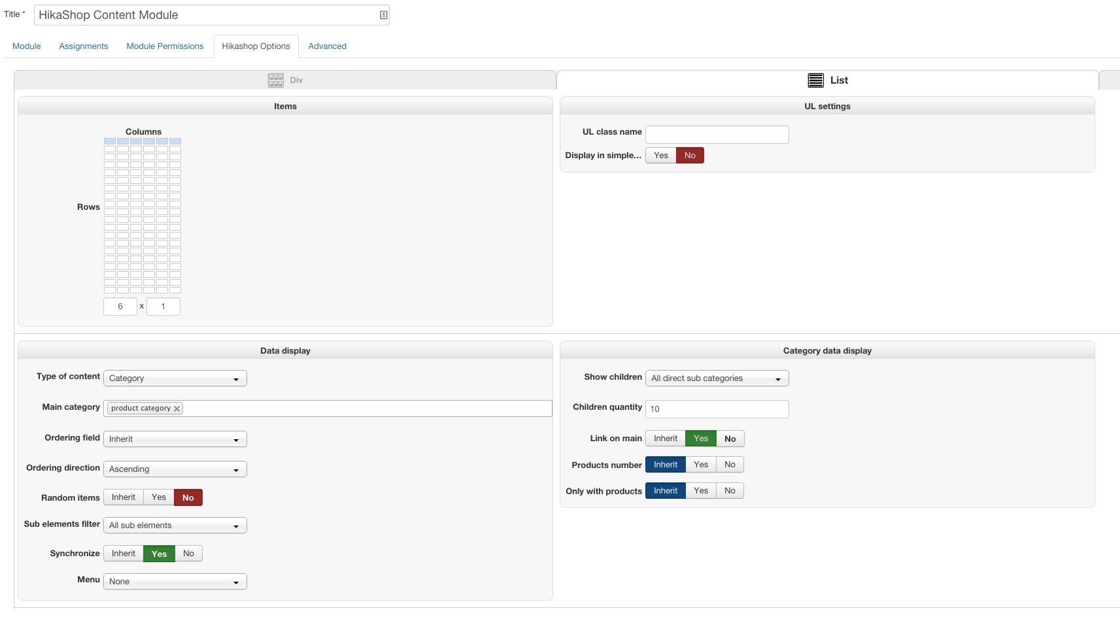The height and width of the screenshot is (617, 1120).
Task: Set Only with products to Yes
Action: (x=701, y=491)
